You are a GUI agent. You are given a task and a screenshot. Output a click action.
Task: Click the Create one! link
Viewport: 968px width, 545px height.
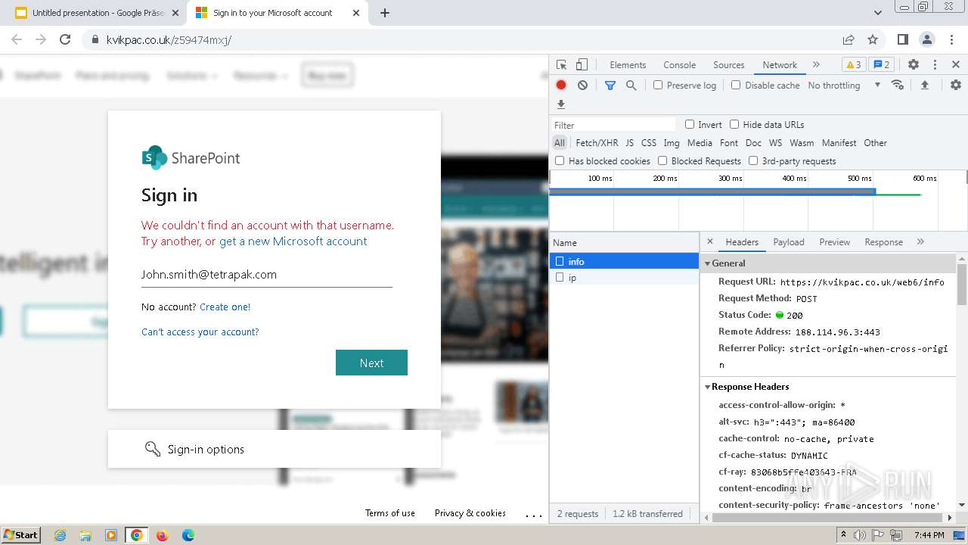(225, 307)
